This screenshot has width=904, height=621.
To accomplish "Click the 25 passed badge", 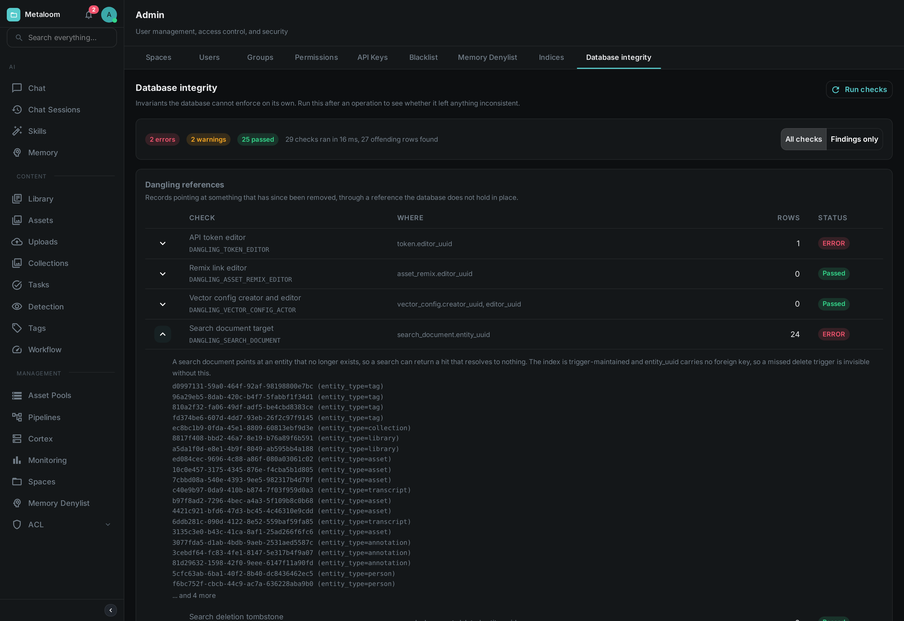I will (258, 139).
